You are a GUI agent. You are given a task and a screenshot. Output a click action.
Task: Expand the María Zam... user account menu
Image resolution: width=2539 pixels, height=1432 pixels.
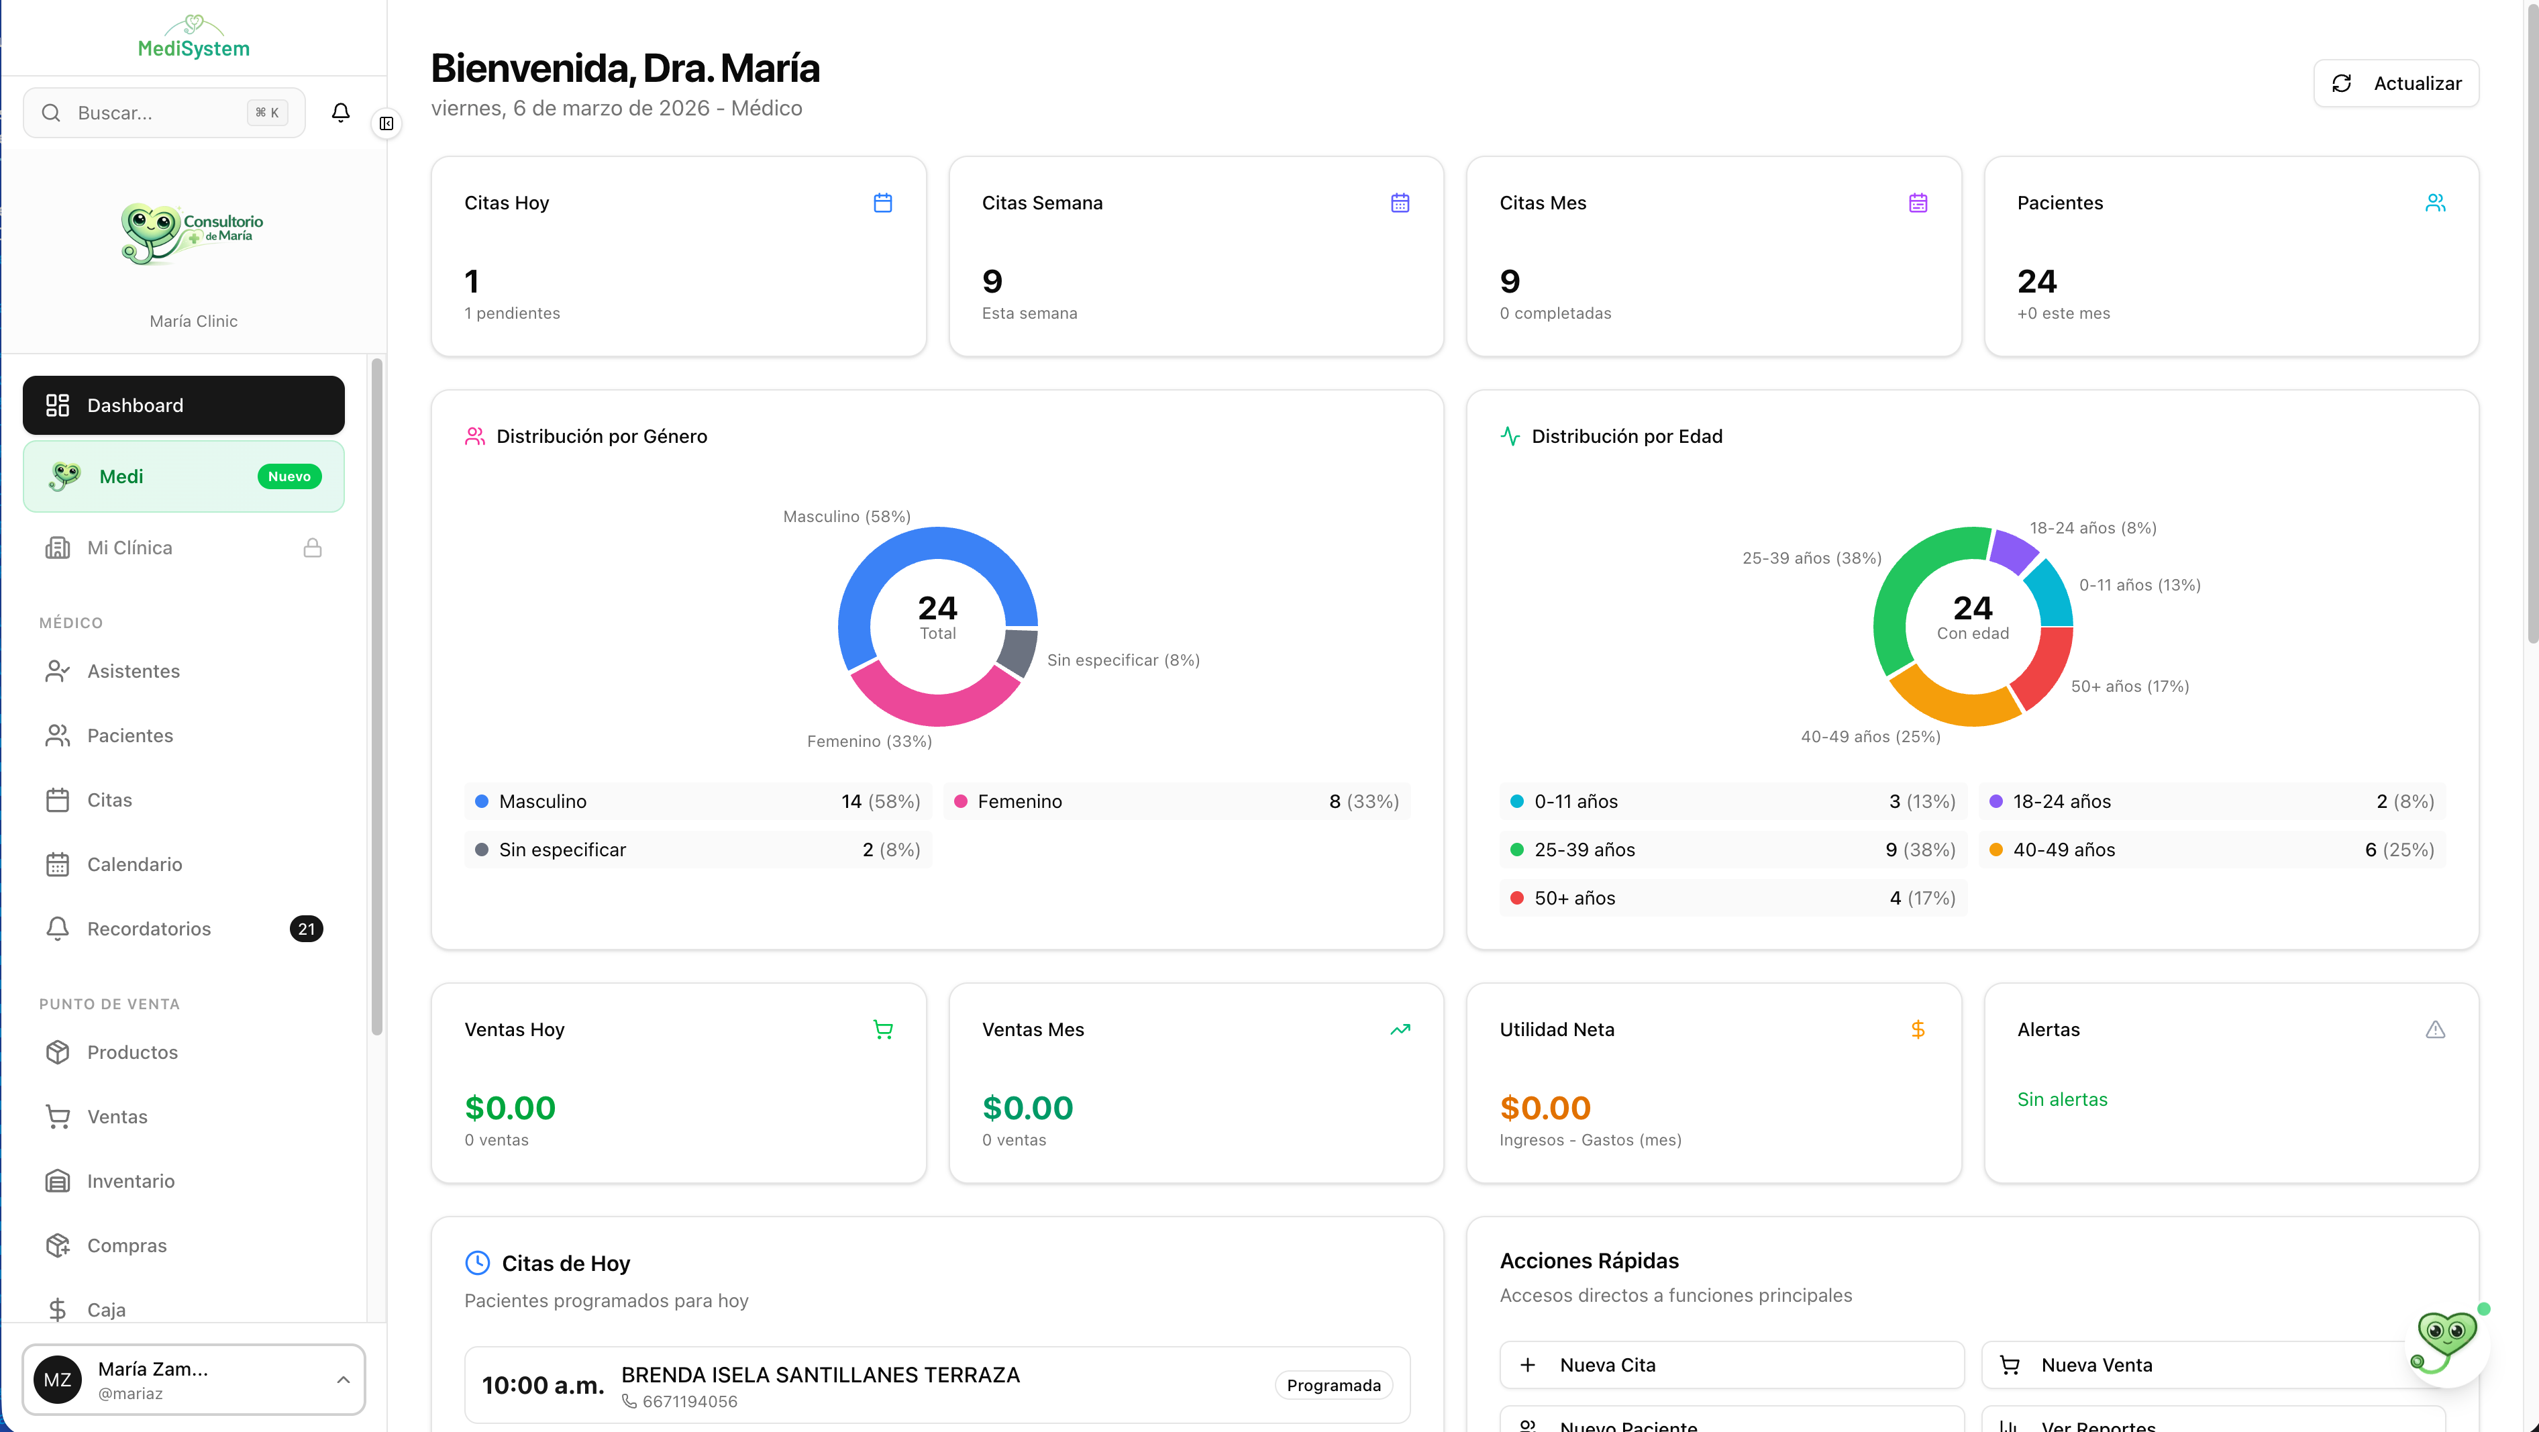(x=193, y=1380)
